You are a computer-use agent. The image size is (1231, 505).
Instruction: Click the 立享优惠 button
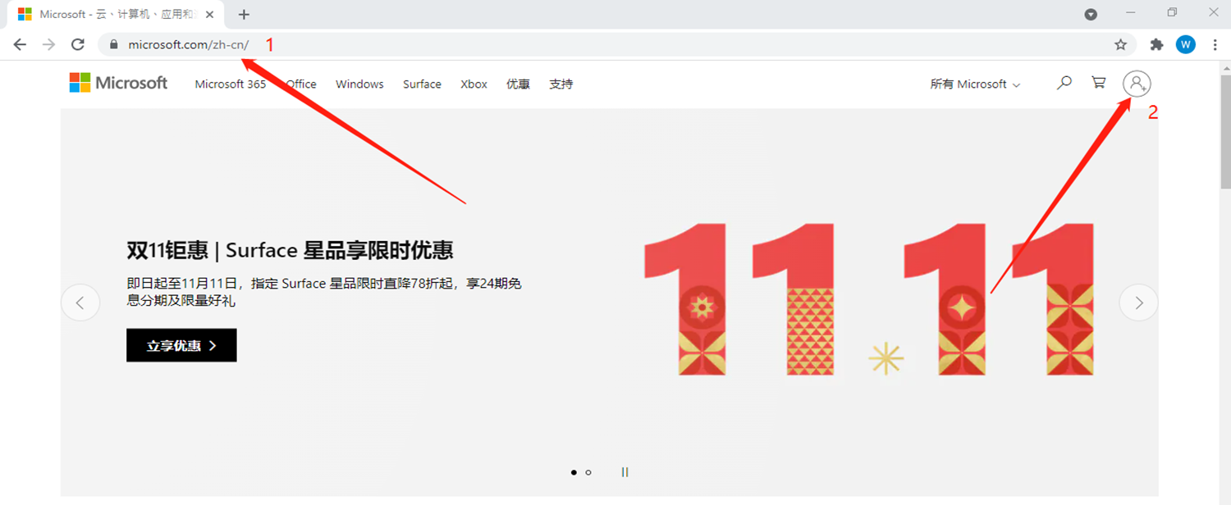(181, 345)
